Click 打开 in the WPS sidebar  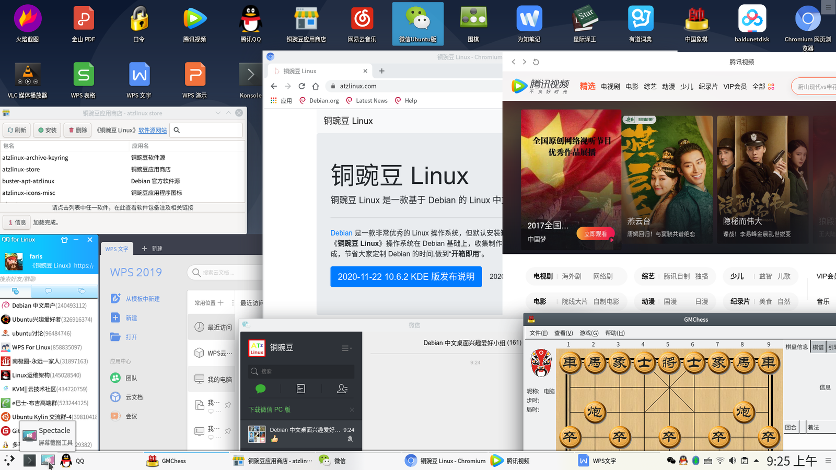point(124,337)
